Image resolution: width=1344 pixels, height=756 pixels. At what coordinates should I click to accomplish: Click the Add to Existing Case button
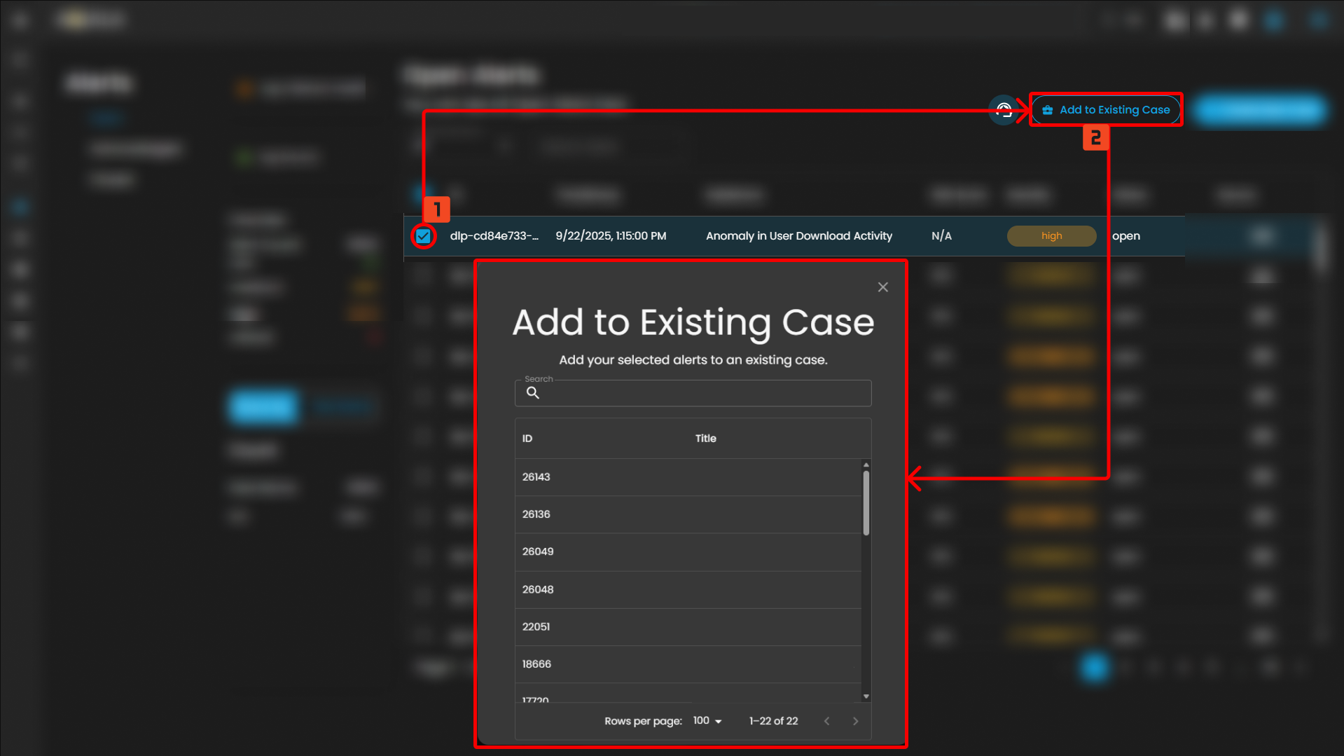[x=1106, y=110]
